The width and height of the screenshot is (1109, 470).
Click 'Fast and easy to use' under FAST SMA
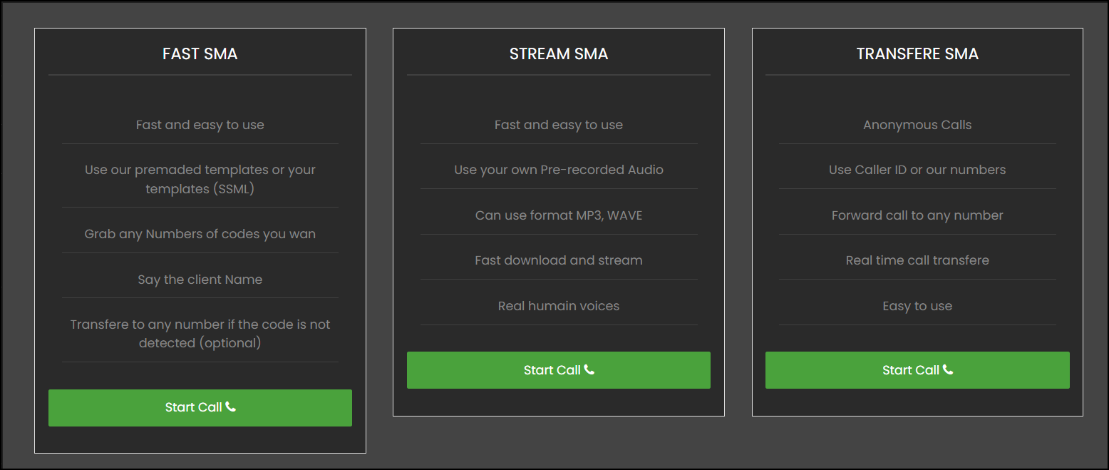pos(200,124)
